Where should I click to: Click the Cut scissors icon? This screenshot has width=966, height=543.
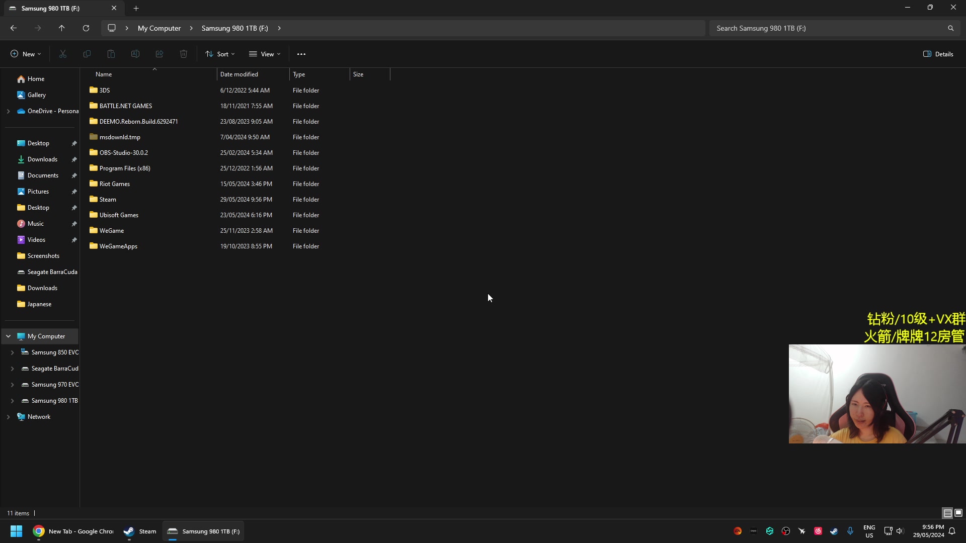(63, 54)
